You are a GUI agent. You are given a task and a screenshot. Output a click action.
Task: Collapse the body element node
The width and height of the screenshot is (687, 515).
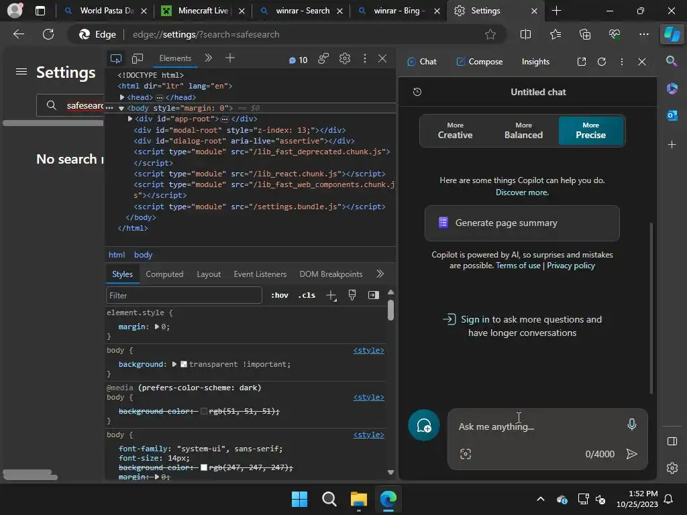(121, 108)
